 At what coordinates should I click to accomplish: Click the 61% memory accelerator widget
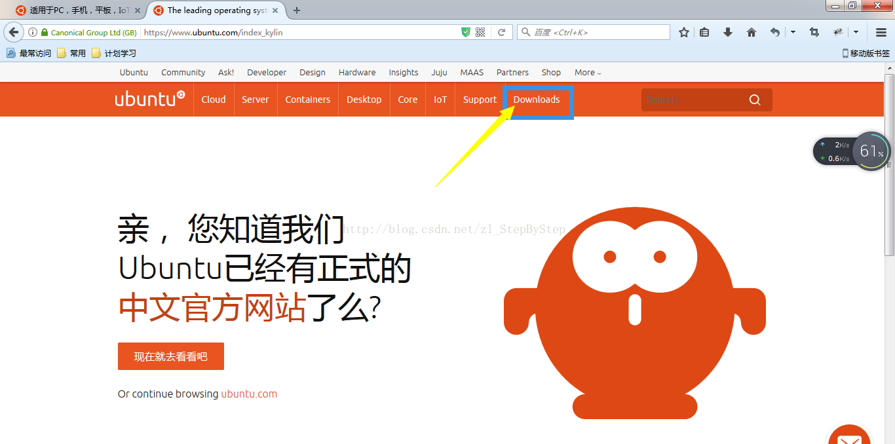[871, 151]
